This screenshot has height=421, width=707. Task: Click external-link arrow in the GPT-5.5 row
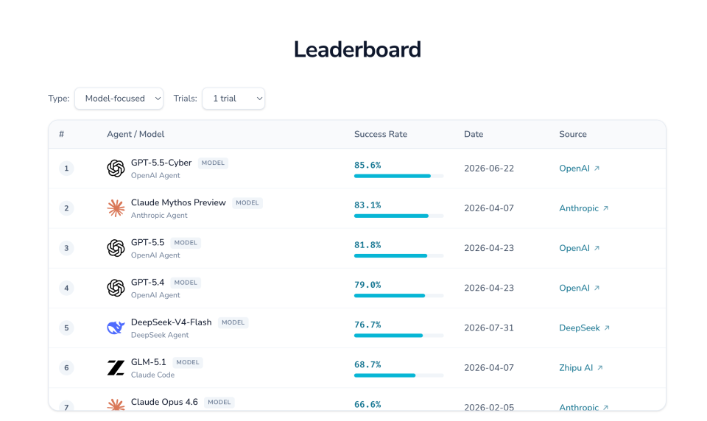point(597,248)
